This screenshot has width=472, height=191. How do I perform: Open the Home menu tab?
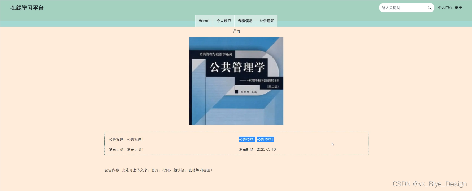click(204, 21)
